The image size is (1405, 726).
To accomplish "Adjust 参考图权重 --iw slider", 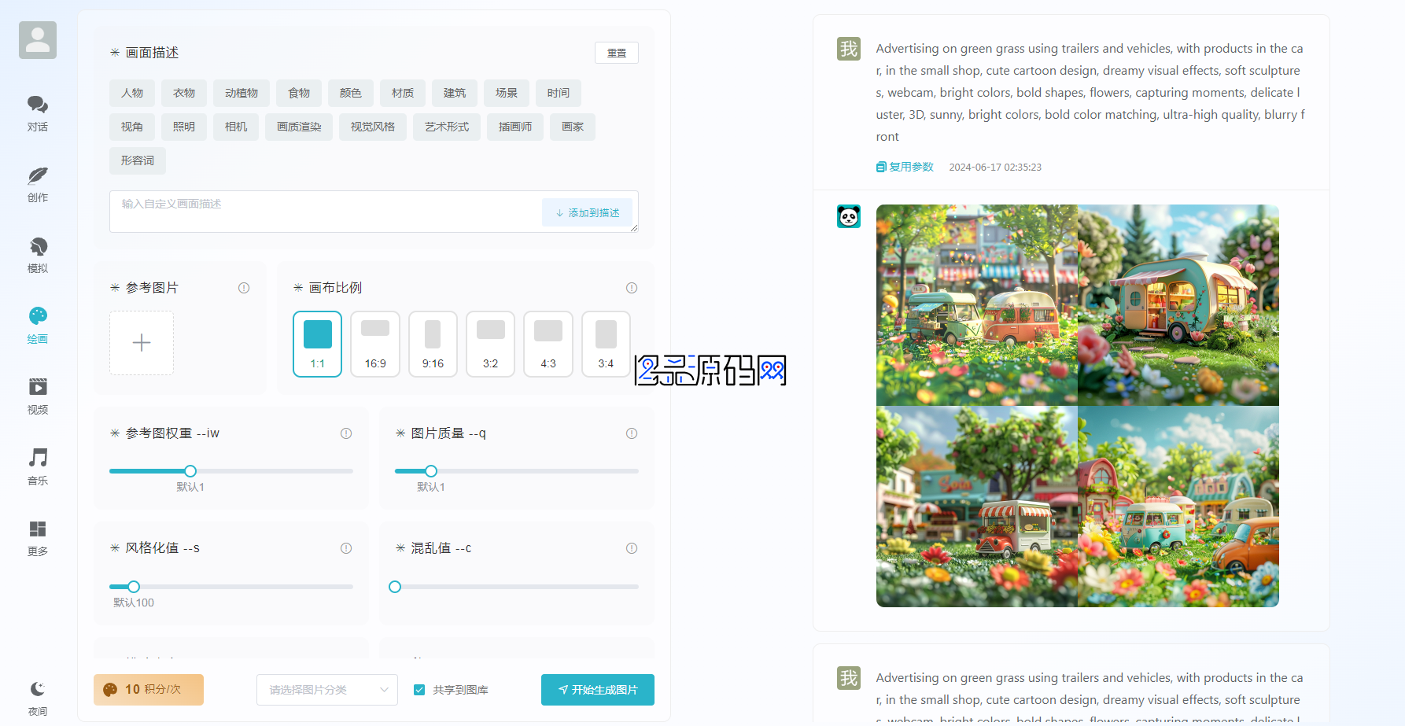I will [231, 471].
